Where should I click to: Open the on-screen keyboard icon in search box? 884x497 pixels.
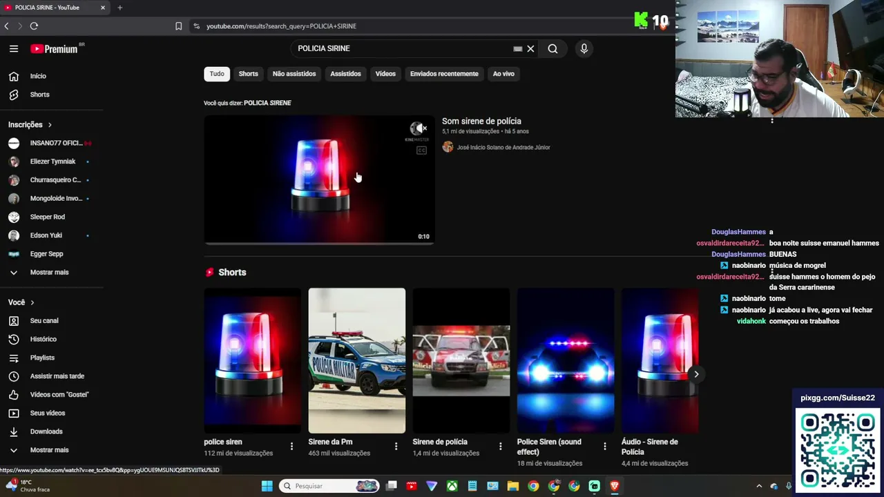click(x=518, y=48)
